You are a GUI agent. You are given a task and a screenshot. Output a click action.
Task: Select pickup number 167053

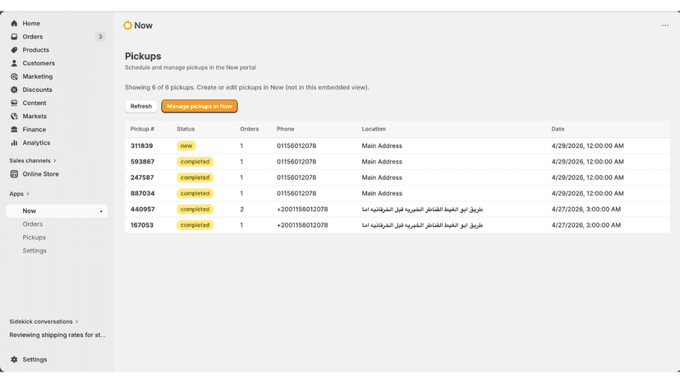pyautogui.click(x=142, y=225)
